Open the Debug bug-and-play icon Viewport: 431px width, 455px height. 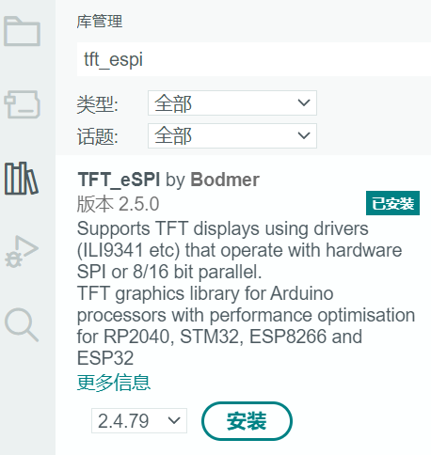pyautogui.click(x=22, y=251)
